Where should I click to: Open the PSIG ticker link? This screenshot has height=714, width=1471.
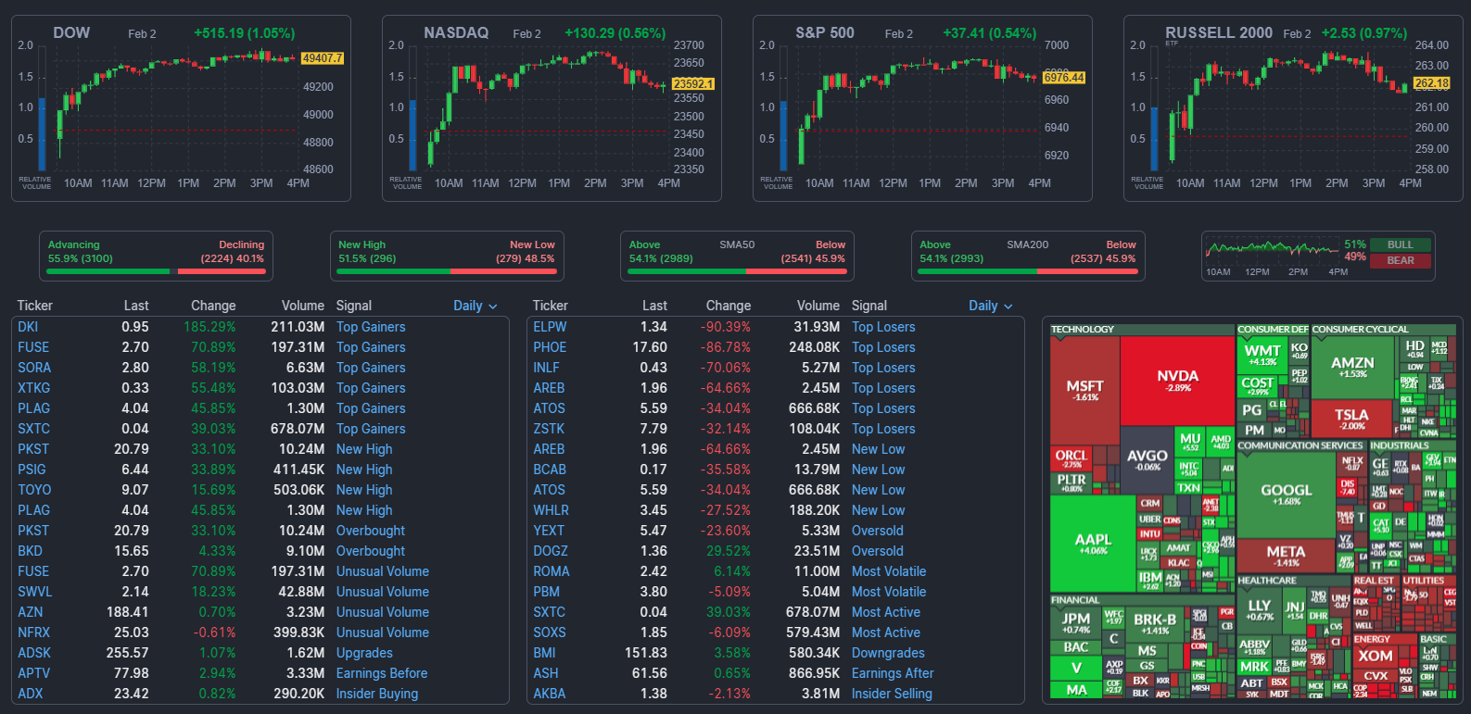pos(32,470)
